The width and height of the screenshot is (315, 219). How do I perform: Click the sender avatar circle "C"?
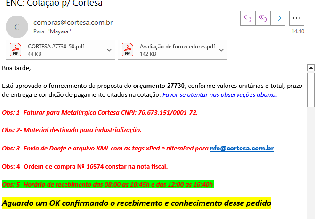pyautogui.click(x=16, y=27)
